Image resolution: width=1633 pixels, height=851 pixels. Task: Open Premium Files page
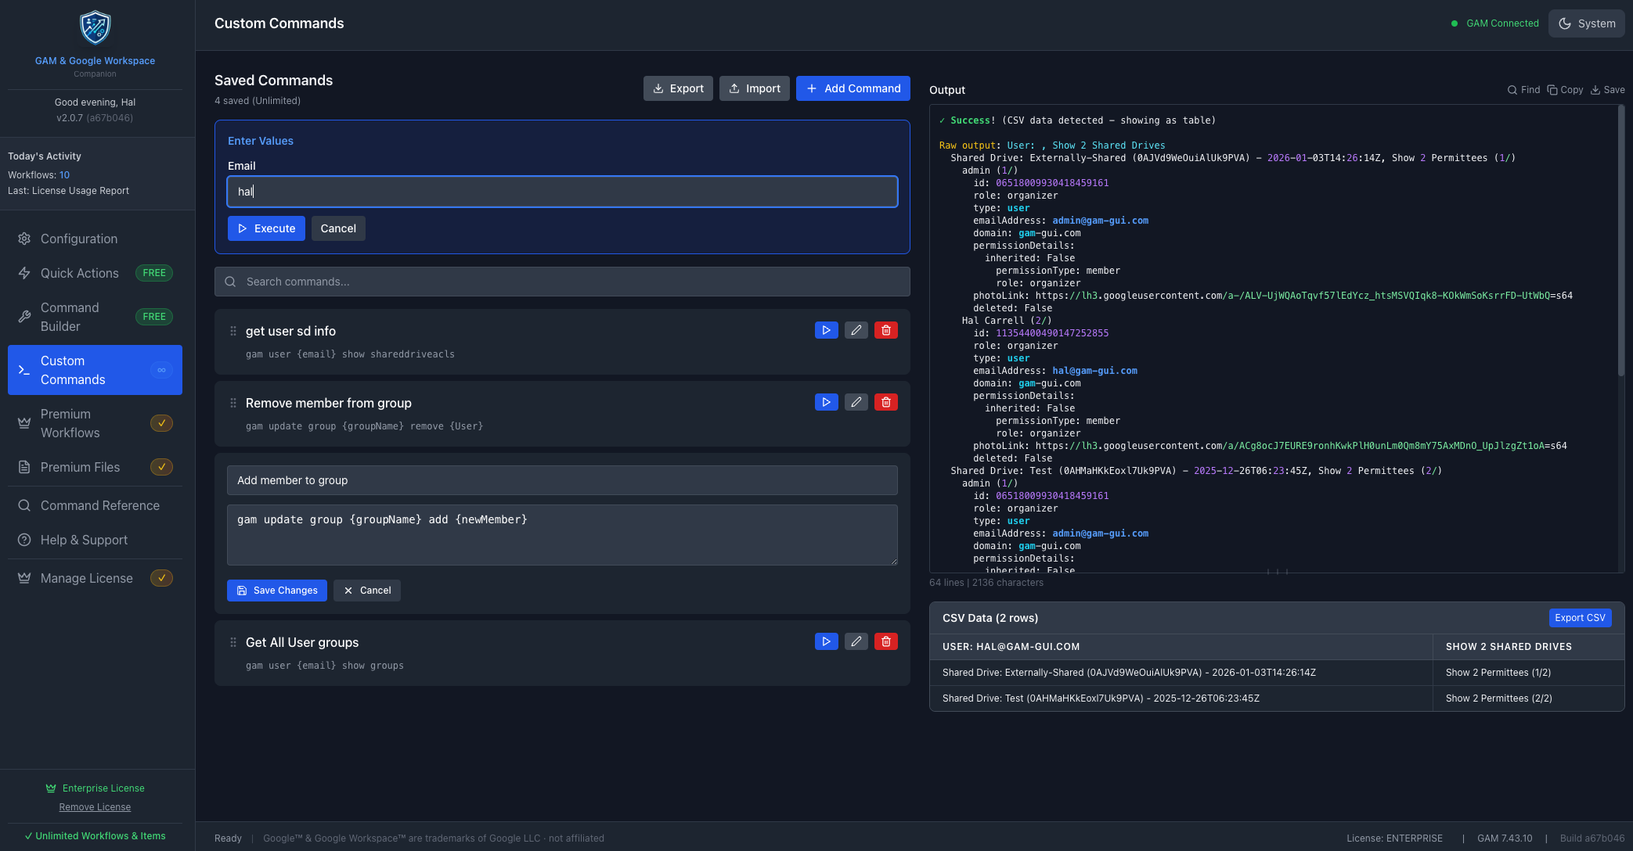pos(95,467)
